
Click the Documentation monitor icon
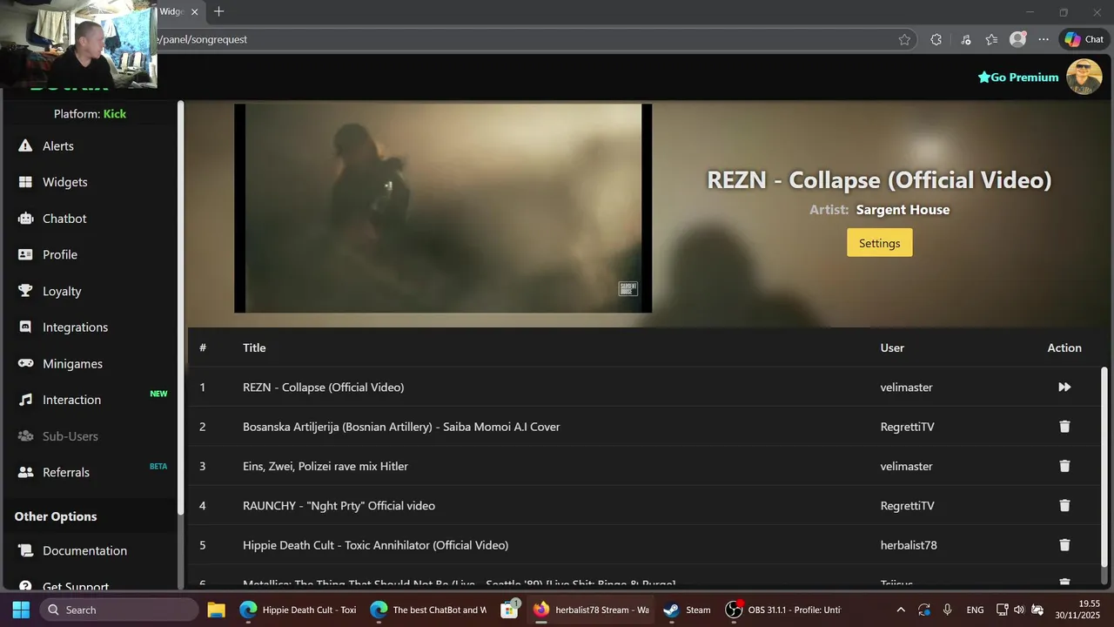click(x=25, y=550)
